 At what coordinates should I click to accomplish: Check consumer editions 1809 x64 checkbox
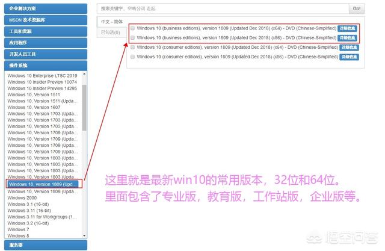tap(132, 47)
